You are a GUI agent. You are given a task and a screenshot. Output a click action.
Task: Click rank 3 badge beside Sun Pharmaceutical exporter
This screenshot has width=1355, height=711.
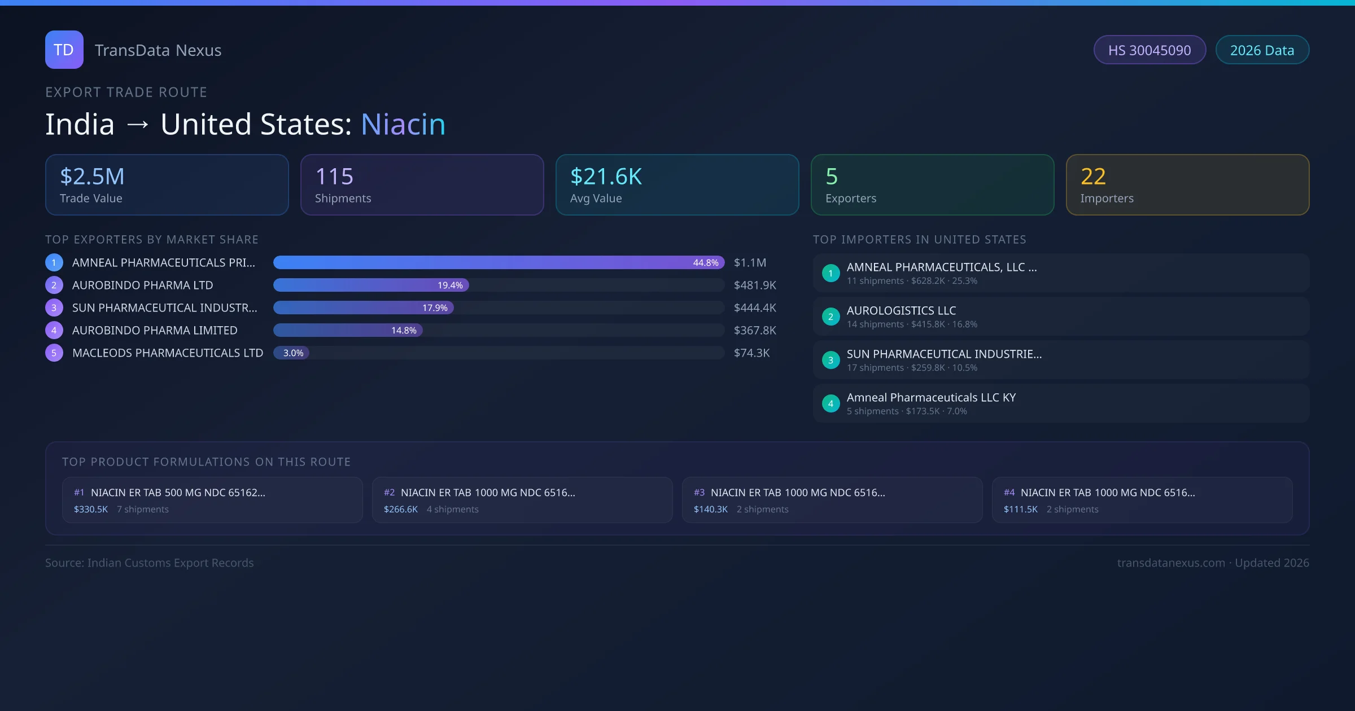pos(54,308)
